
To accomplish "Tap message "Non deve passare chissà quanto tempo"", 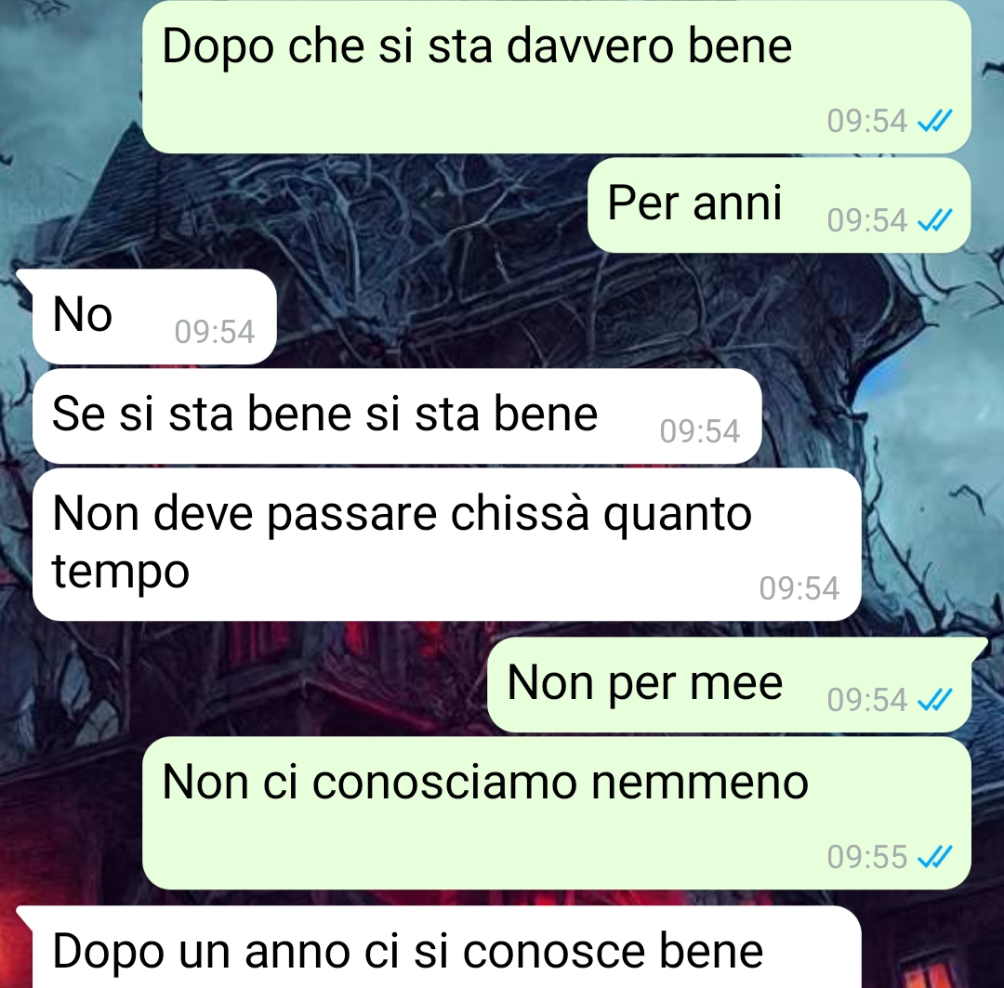I will click(446, 545).
